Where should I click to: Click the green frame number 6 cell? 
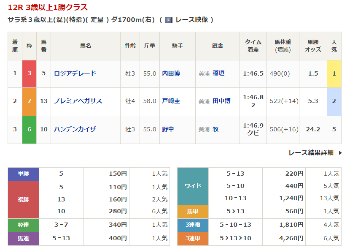tap(30, 129)
